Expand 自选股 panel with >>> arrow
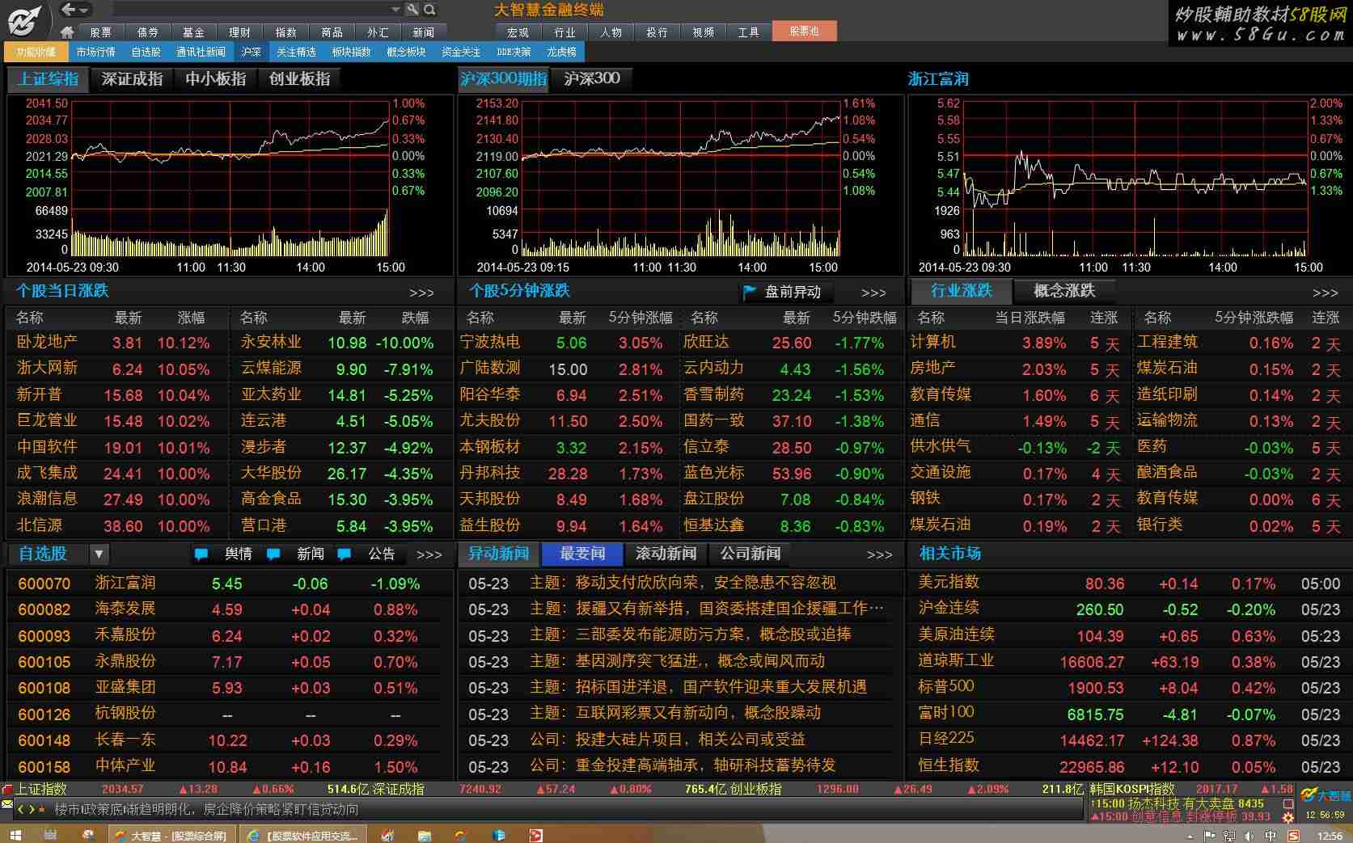Viewport: 1353px width, 843px height. click(x=429, y=554)
